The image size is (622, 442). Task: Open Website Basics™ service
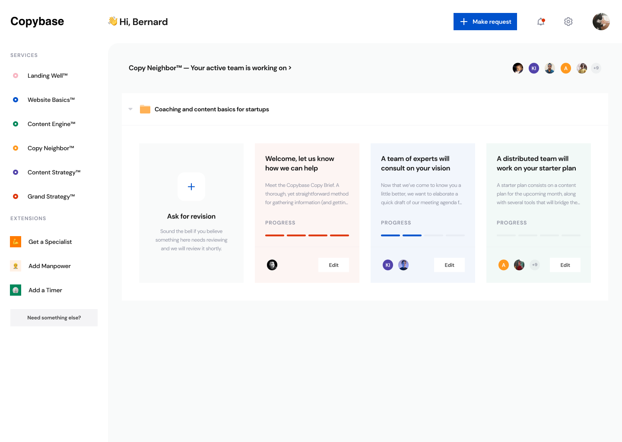[x=51, y=100]
